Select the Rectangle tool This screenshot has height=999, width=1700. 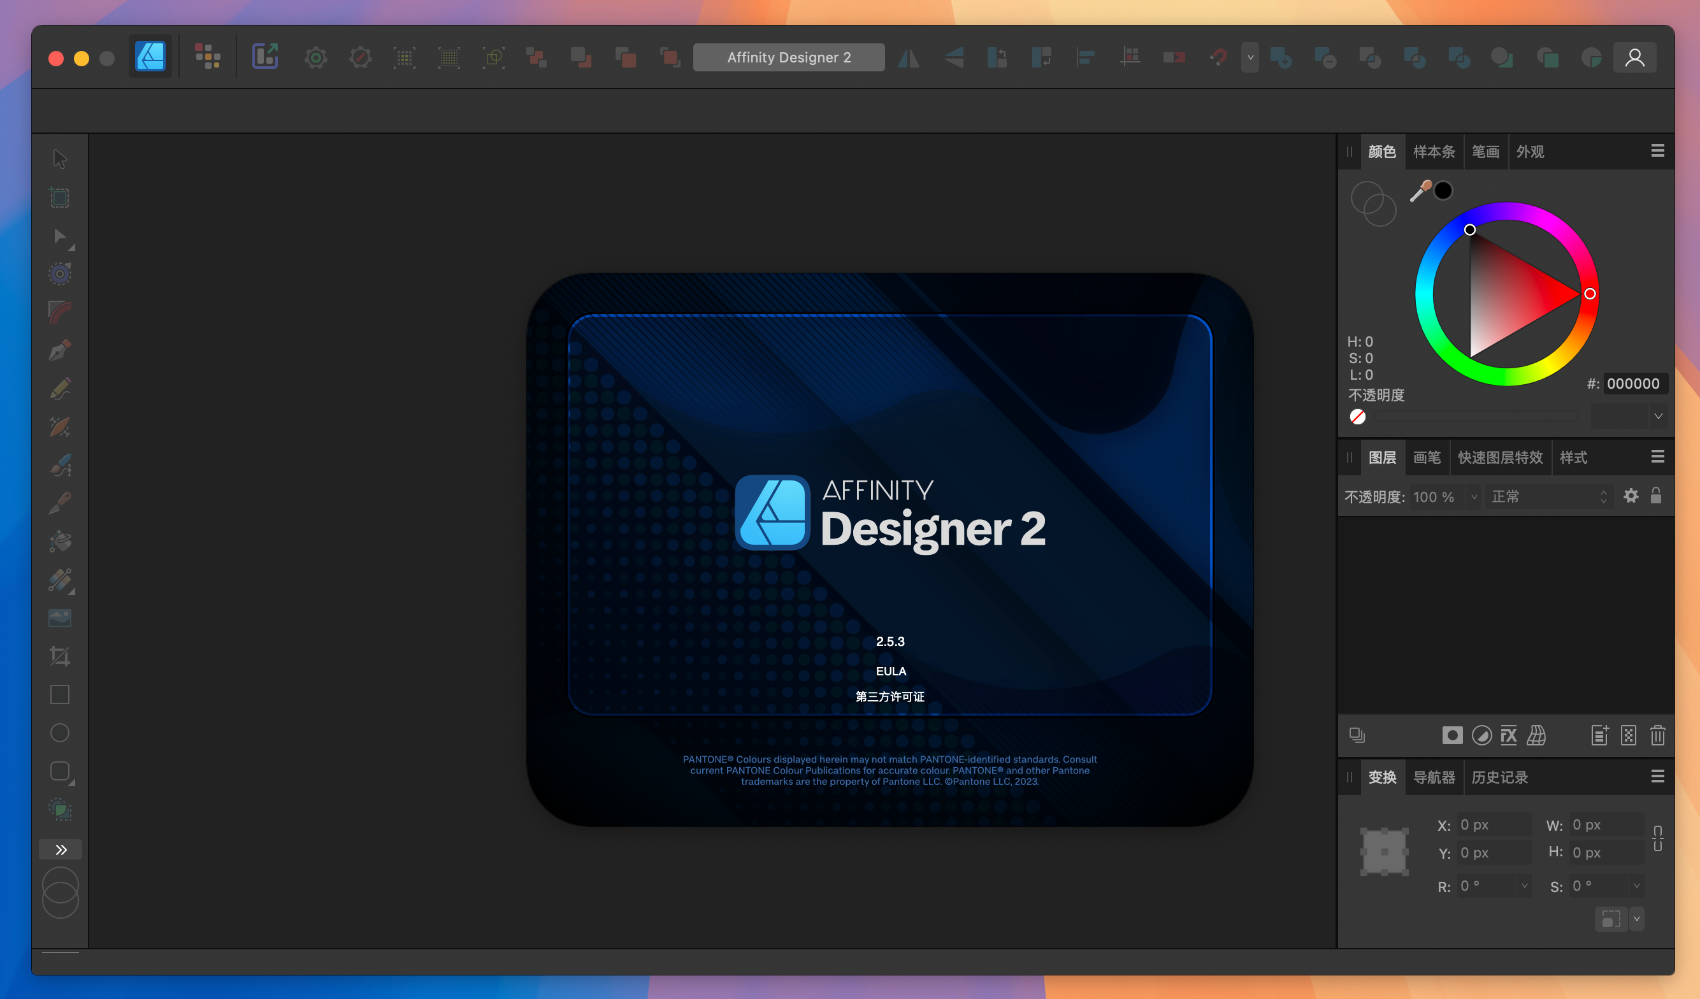(x=60, y=694)
